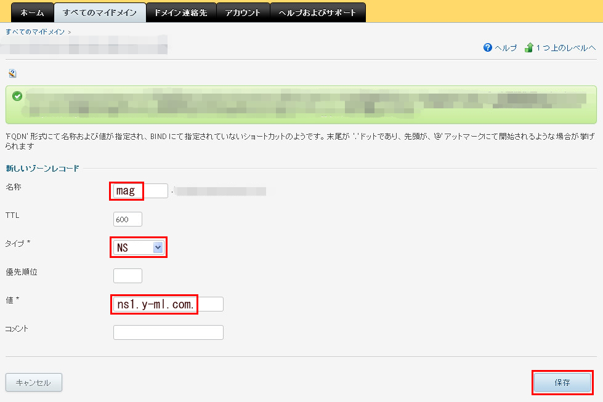Click the タイプ * field label
This screenshot has width=603, height=402.
pos(18,243)
